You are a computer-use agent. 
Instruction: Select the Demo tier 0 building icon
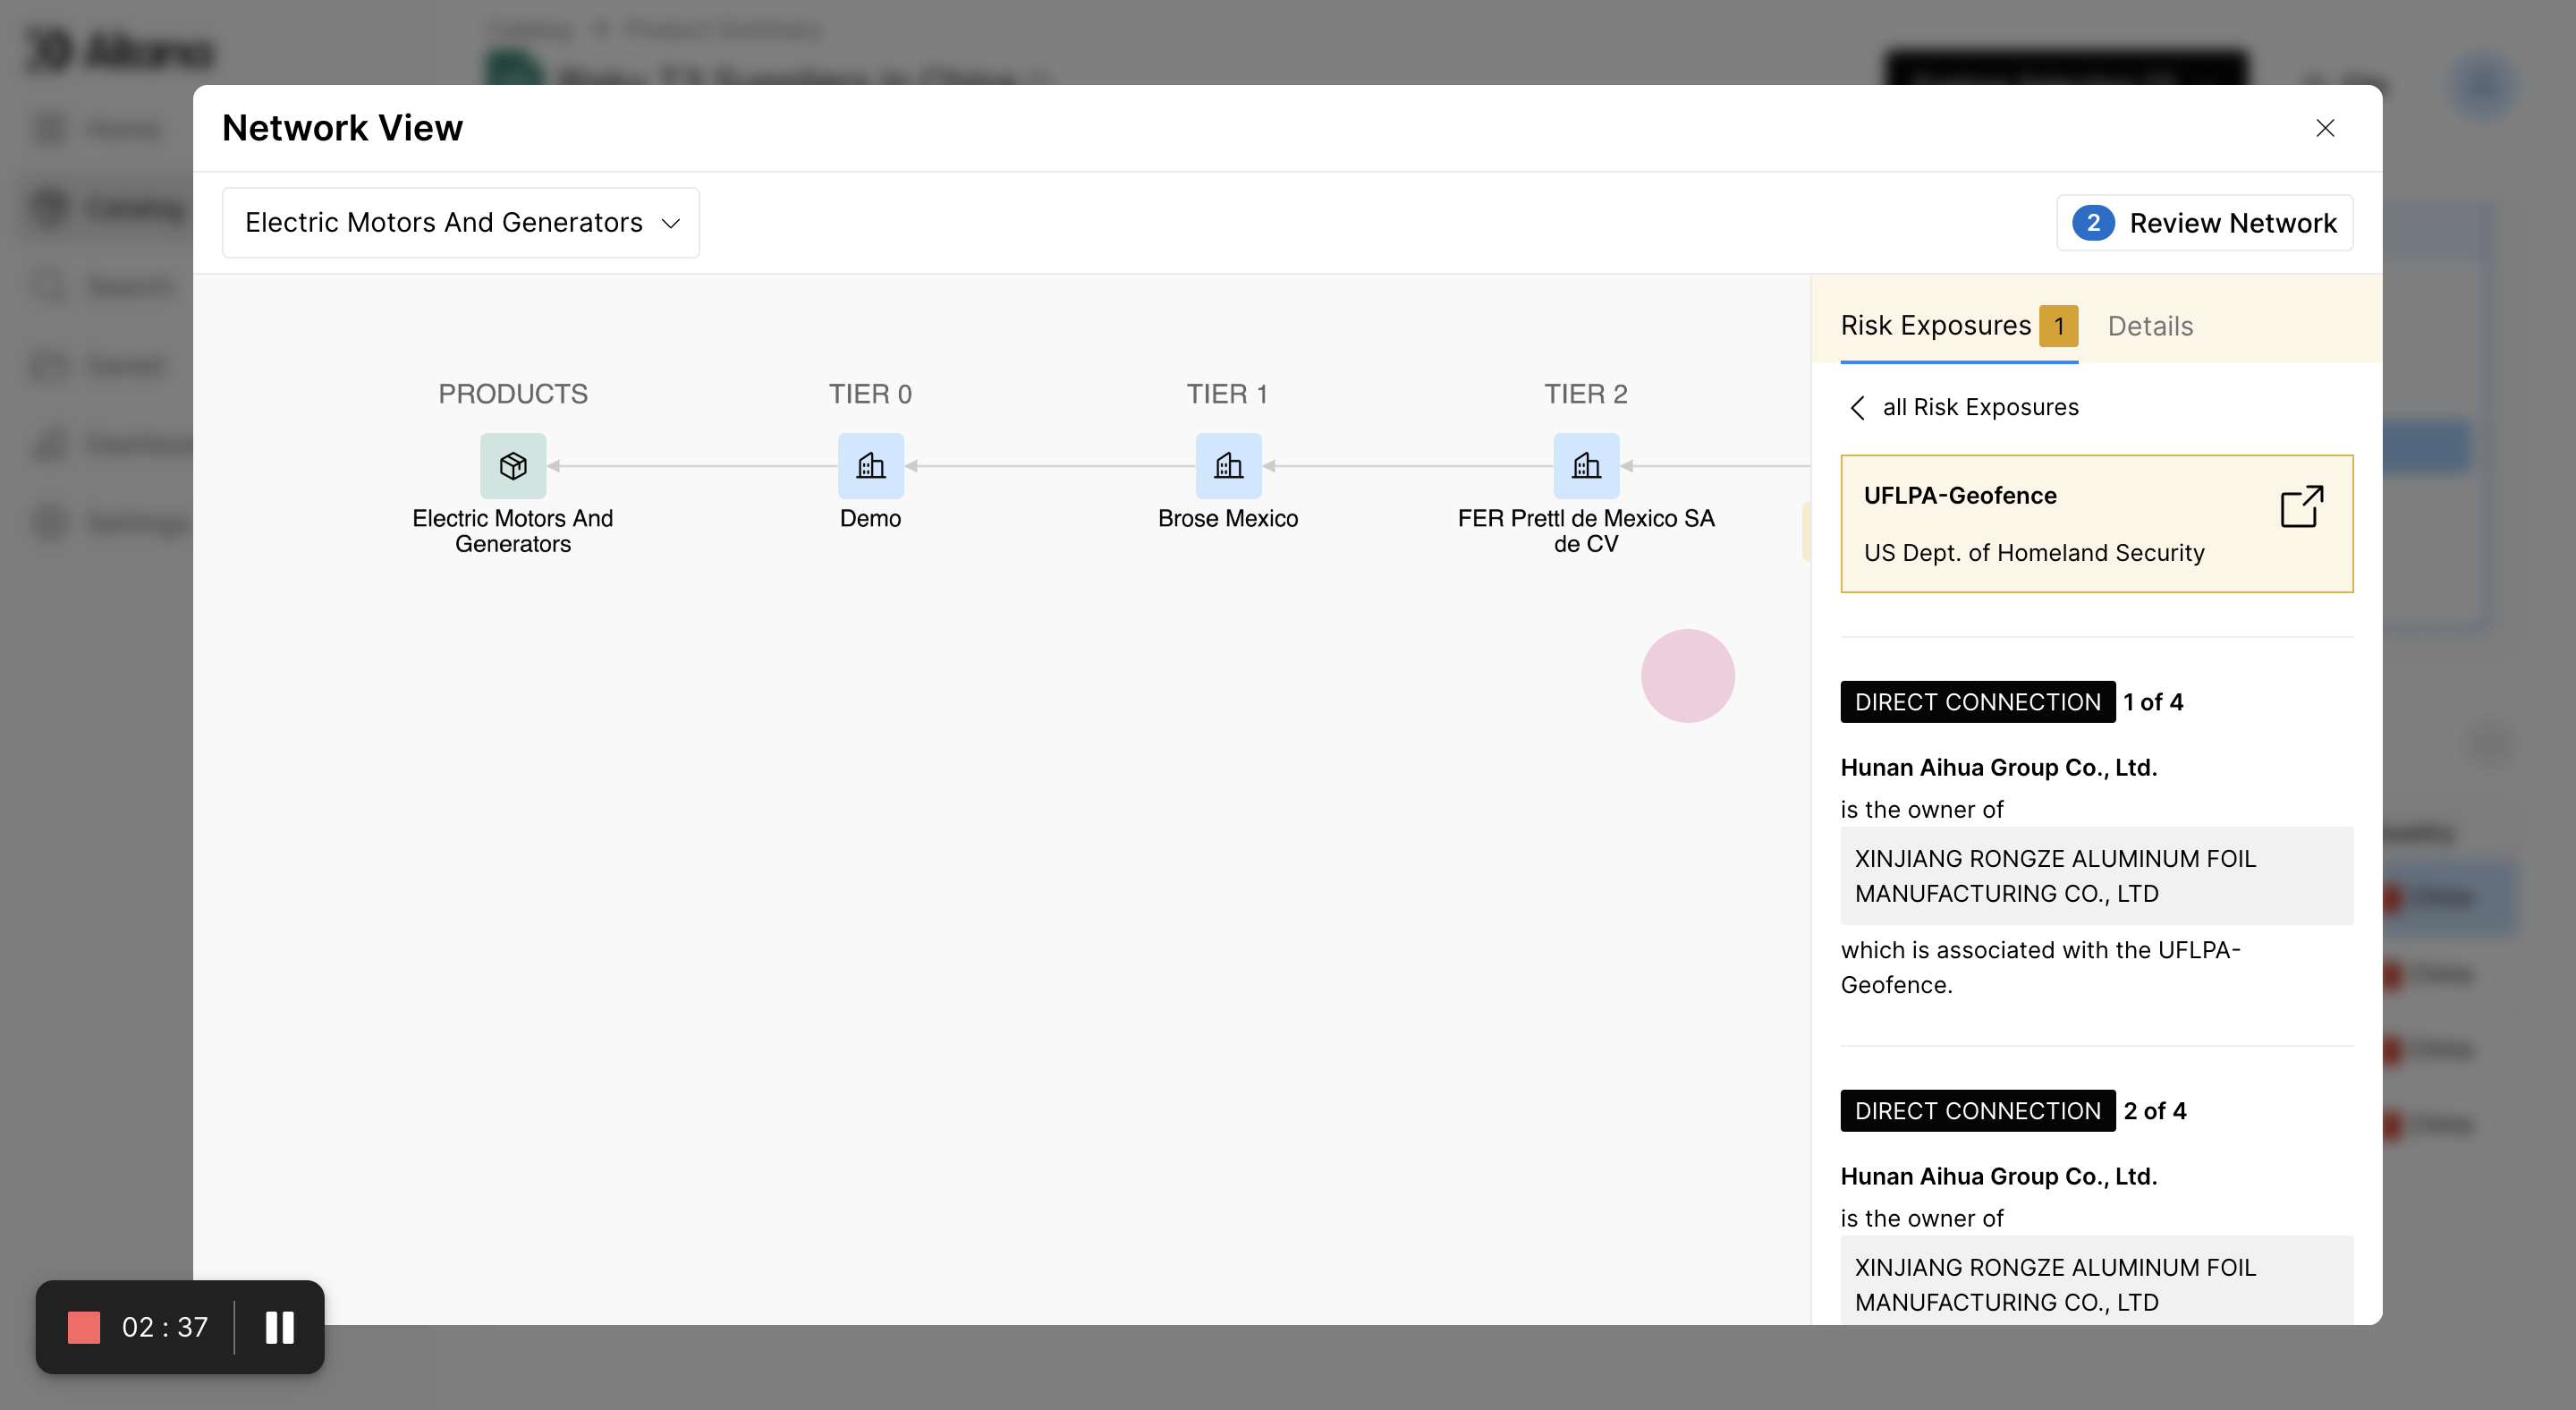[x=870, y=466]
